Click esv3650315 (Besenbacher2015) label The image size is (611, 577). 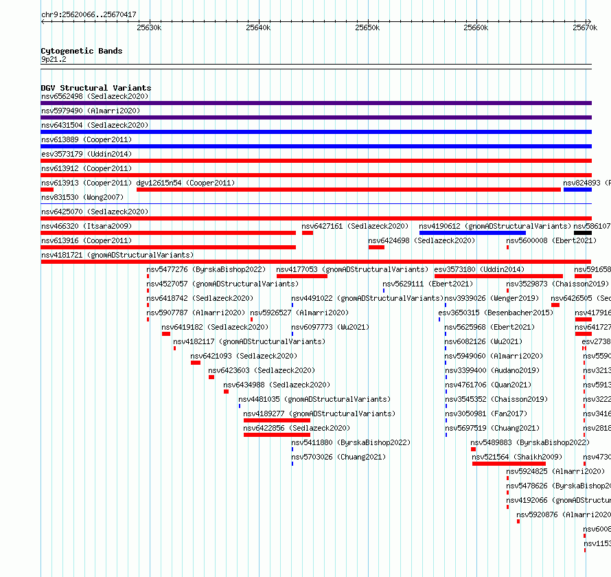(x=496, y=313)
